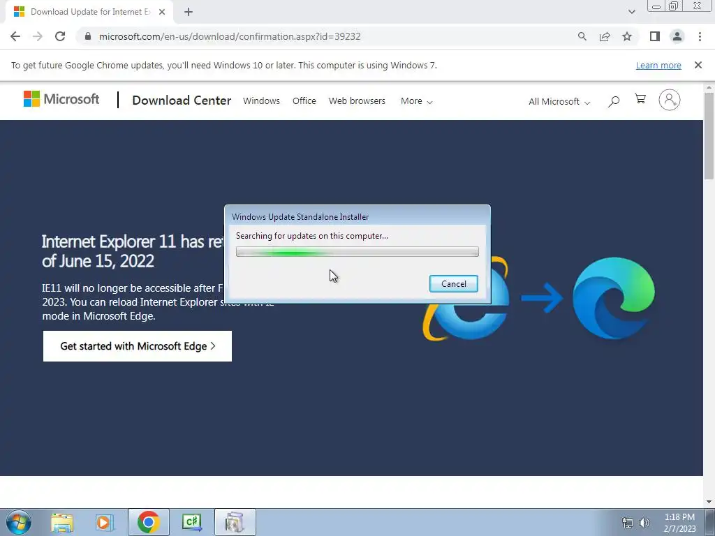Open Chrome side panel icon
The height and width of the screenshot is (536, 715).
pos(655,36)
